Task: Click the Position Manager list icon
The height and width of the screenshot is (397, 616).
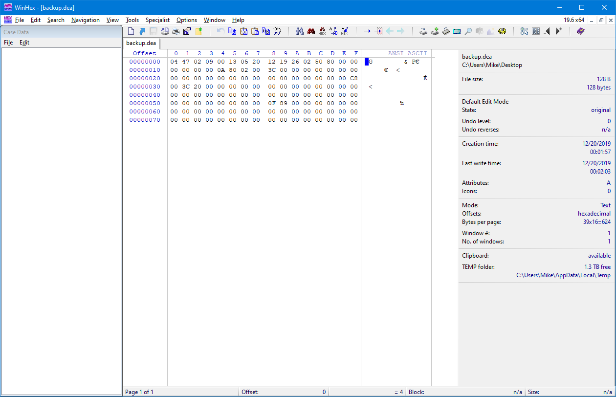Action: (536, 31)
